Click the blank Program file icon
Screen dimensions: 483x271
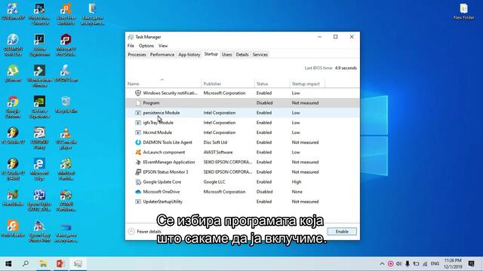pyautogui.click(x=138, y=102)
